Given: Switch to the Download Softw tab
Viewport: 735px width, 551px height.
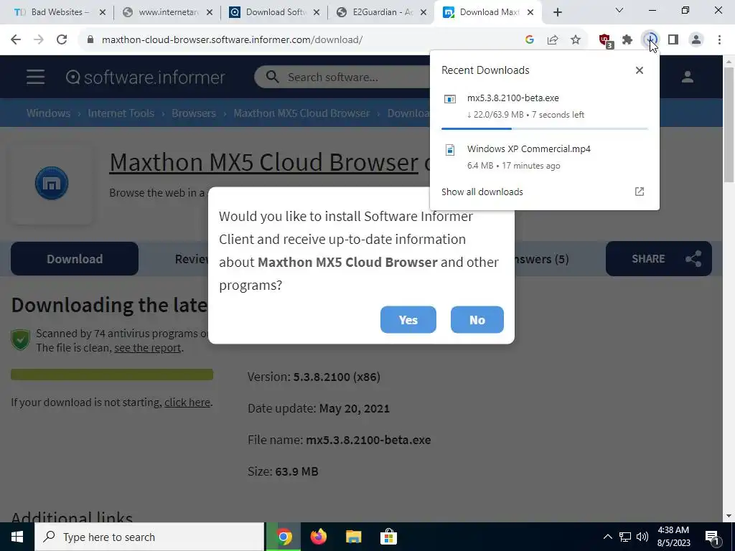Looking at the screenshot, I should pos(273,12).
